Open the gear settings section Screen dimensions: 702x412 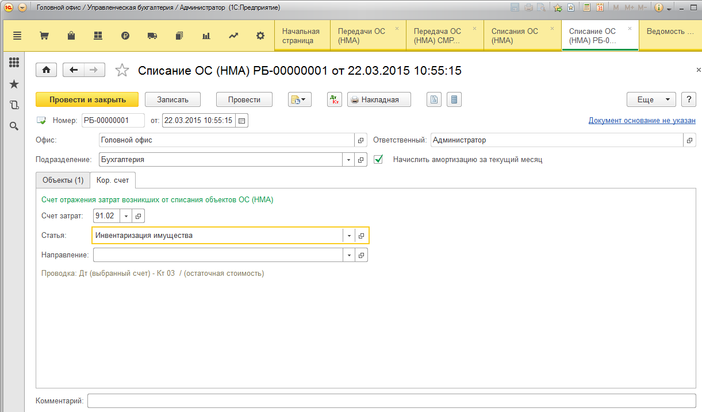point(260,36)
